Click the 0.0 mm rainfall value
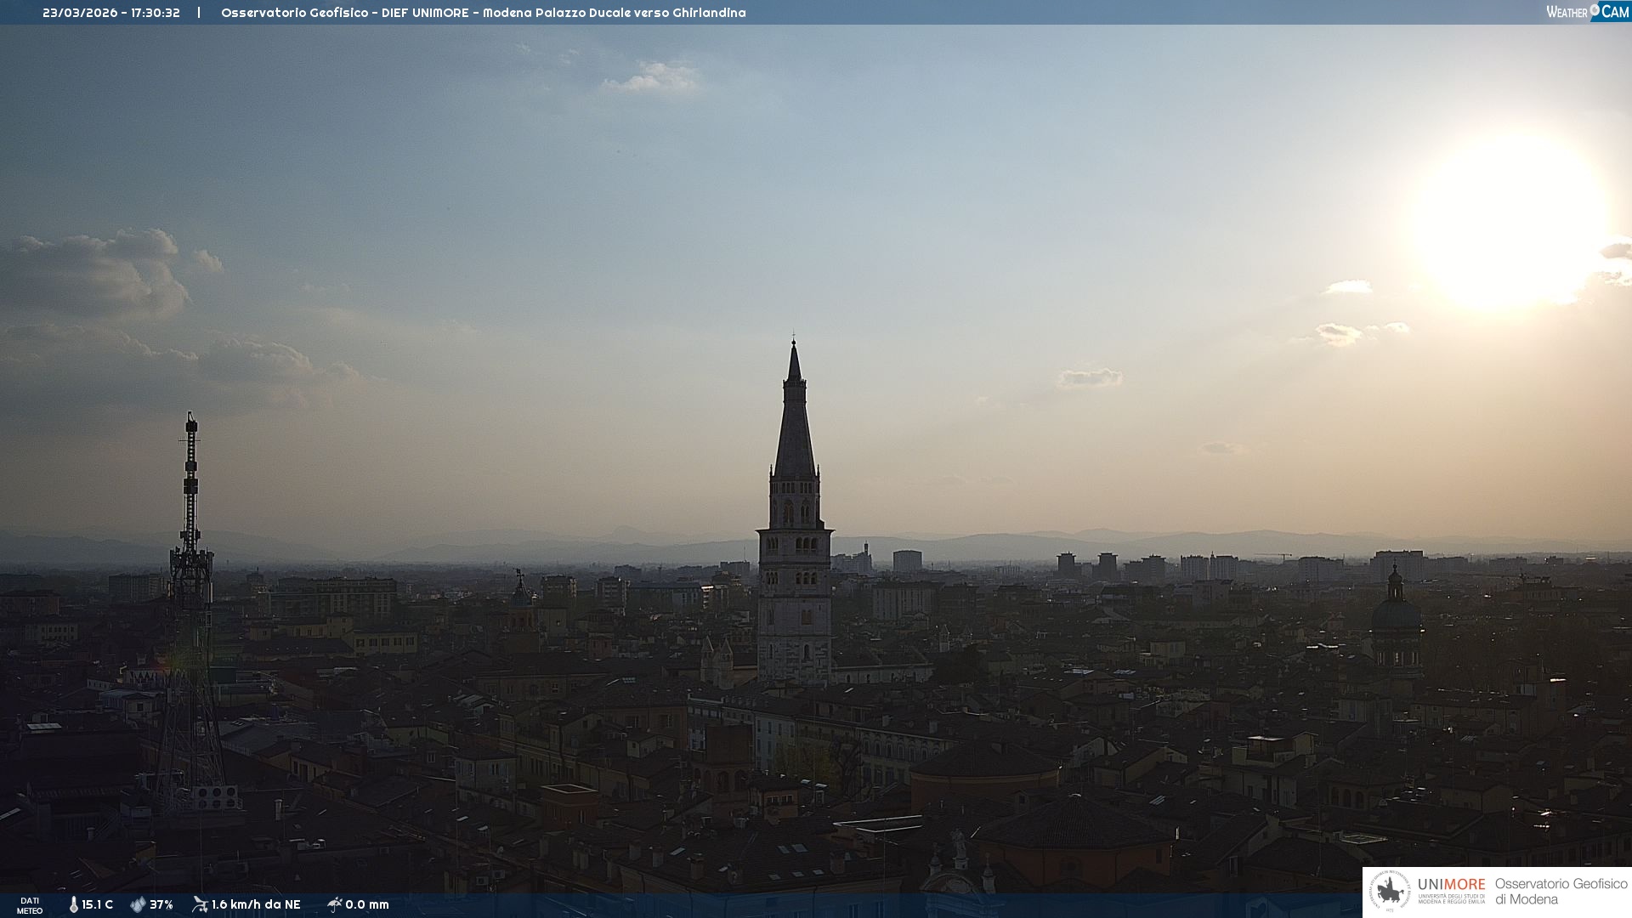This screenshot has height=918, width=1632. pos(367,904)
